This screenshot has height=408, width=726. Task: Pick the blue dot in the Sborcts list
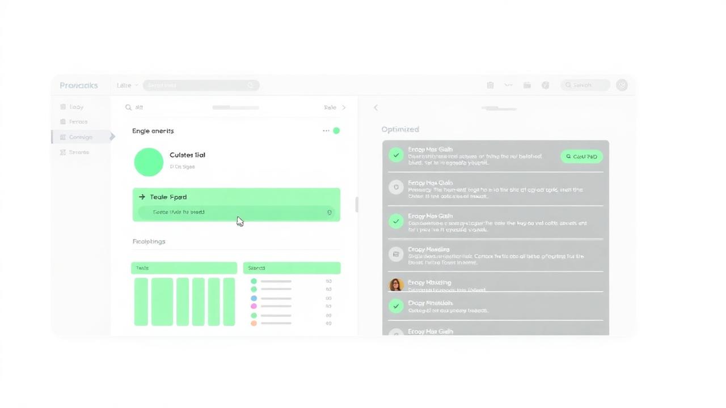point(254,298)
